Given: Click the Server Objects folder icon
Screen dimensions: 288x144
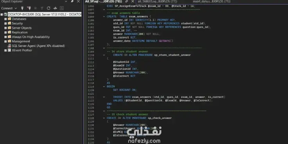Looking at the screenshot, I should 9,28.
